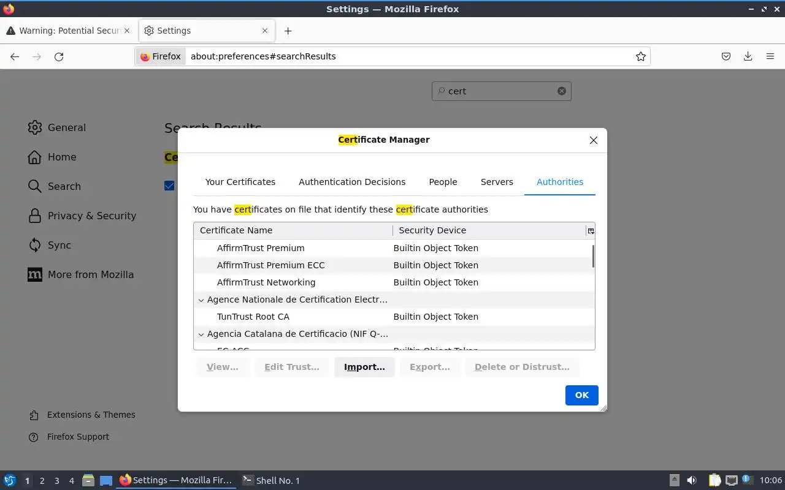Open General settings in sidebar
This screenshot has height=490, width=785.
(57, 127)
